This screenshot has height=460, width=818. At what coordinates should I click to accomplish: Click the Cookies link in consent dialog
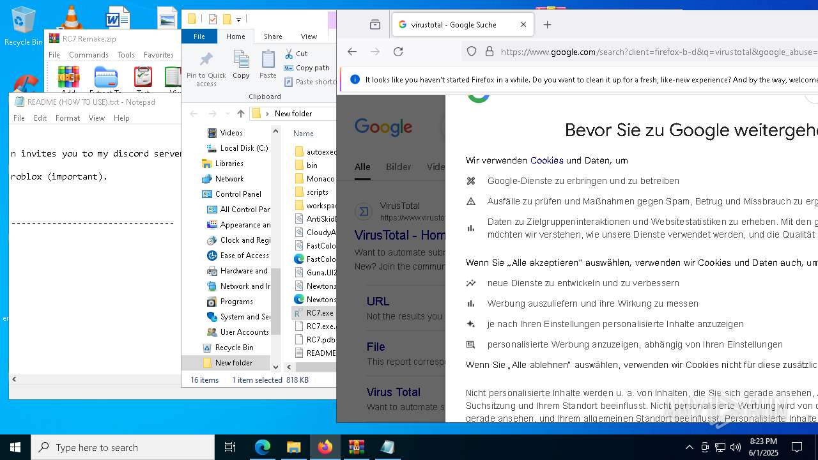(547, 160)
